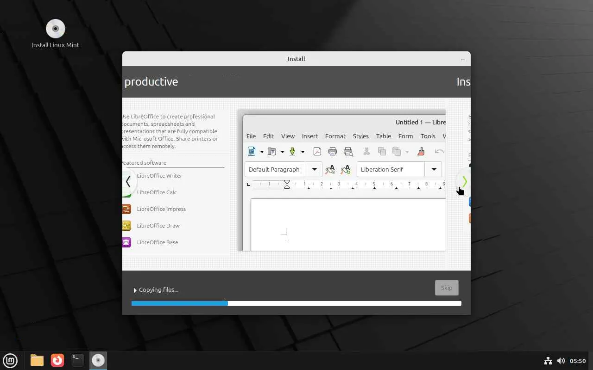
Task: Click the LibreOffice Base icon in the list
Action: 126,242
